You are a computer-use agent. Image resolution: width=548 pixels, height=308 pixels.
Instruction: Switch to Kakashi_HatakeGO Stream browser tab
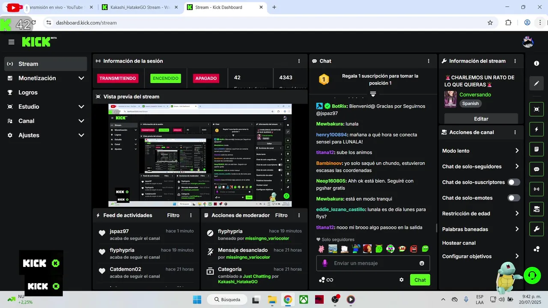click(x=140, y=7)
